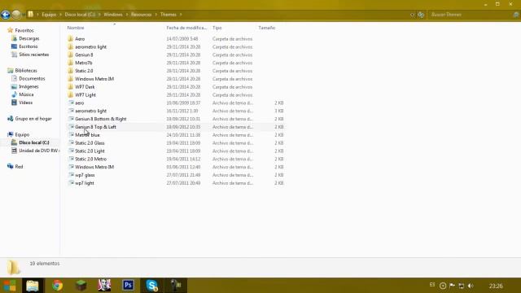
Task: Open Google Chrome from the taskbar
Action: [57, 286]
